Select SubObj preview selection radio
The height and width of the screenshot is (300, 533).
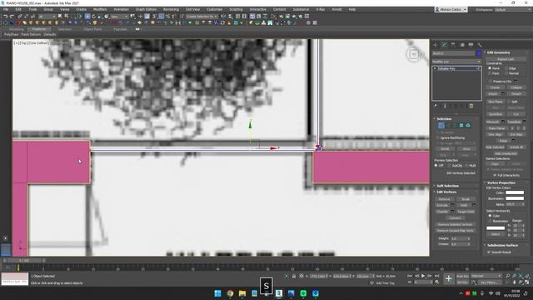(x=450, y=166)
